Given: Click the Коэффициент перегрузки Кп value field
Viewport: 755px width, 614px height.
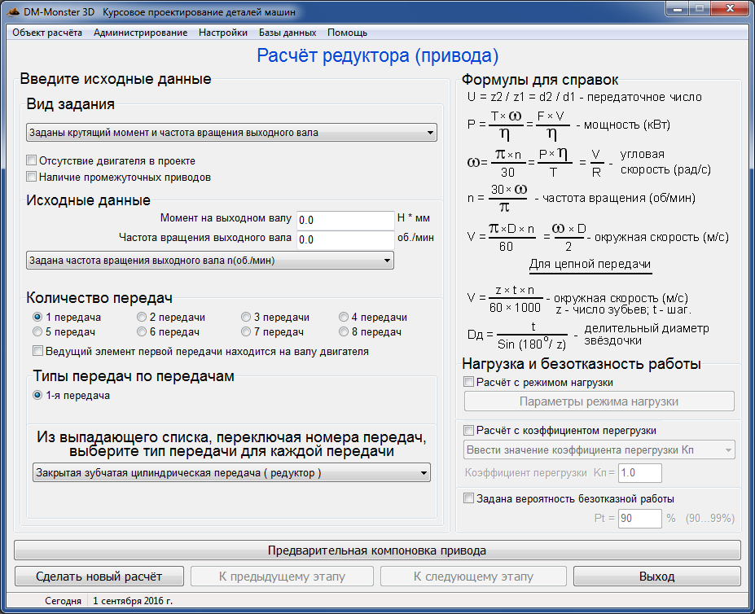Looking at the screenshot, I should (640, 473).
